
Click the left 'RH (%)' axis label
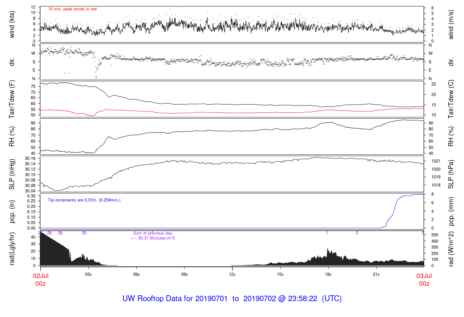click(x=12, y=137)
